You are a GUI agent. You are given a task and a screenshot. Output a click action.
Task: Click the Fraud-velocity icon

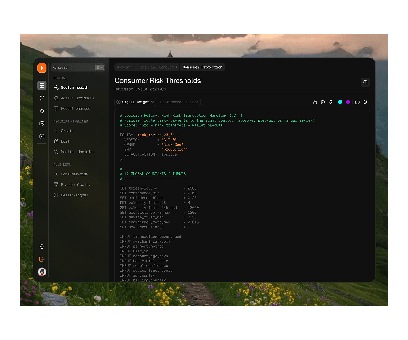[56, 185]
